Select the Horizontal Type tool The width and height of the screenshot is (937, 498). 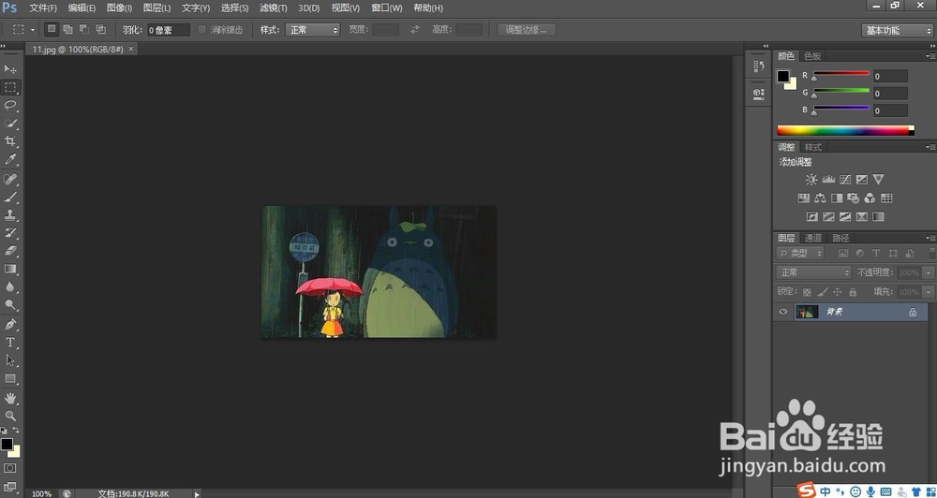(10, 343)
